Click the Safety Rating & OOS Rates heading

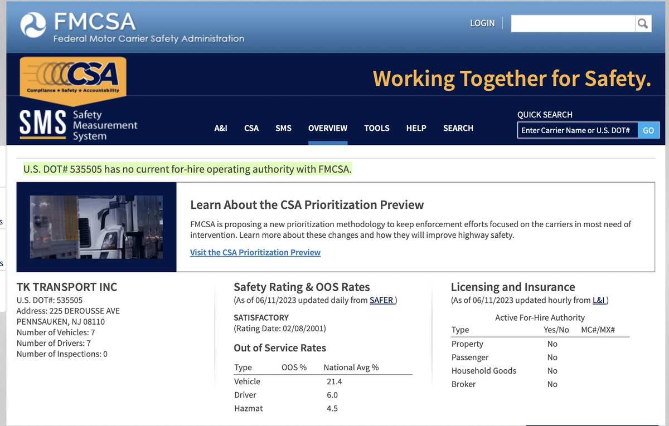(302, 287)
